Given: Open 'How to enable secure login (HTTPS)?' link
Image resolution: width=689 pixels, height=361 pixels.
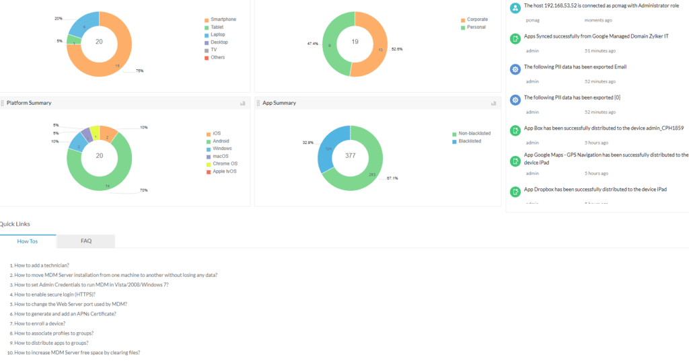Looking at the screenshot, I should (55, 294).
